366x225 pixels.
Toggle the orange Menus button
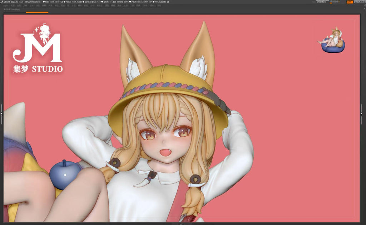coord(350,2)
